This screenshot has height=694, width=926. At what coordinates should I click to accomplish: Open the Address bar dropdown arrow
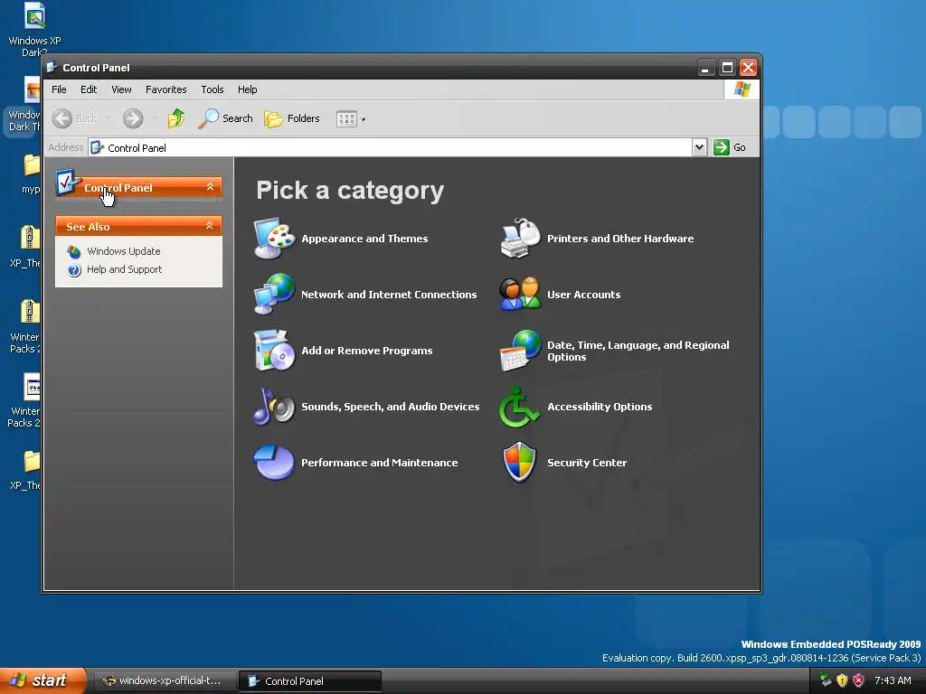point(699,147)
